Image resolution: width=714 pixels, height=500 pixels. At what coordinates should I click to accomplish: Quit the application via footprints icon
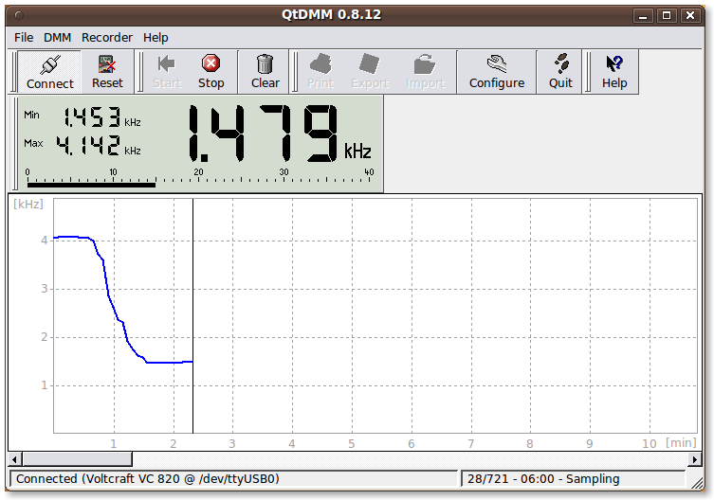click(x=560, y=64)
